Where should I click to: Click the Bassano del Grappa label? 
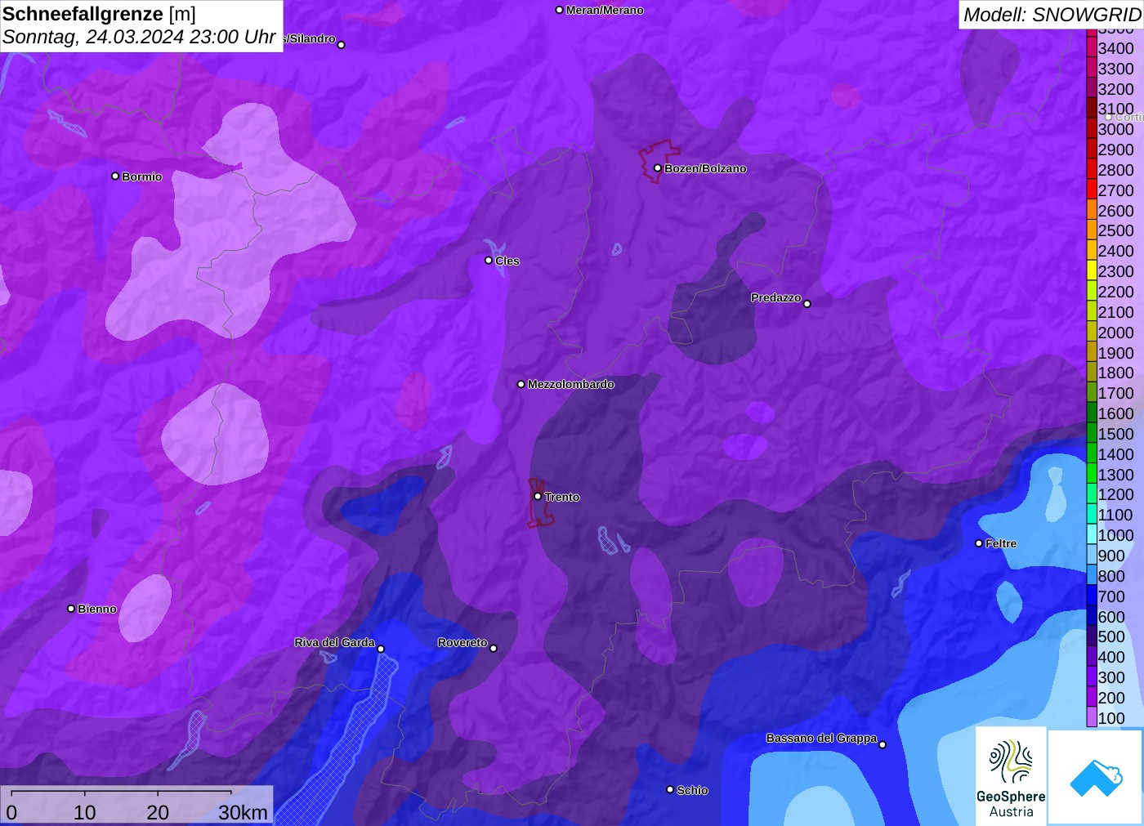(821, 738)
